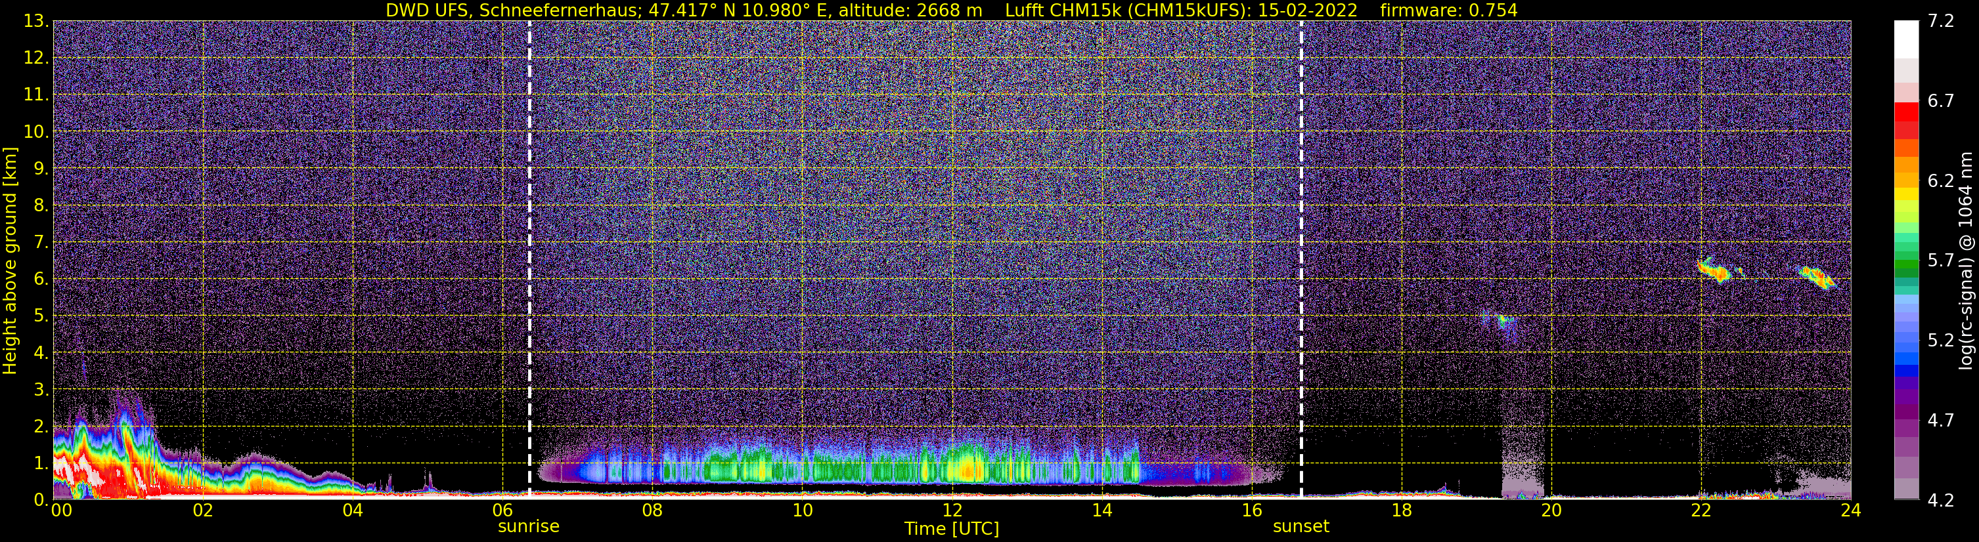Click the time axis tick '24'

pos(1851,511)
